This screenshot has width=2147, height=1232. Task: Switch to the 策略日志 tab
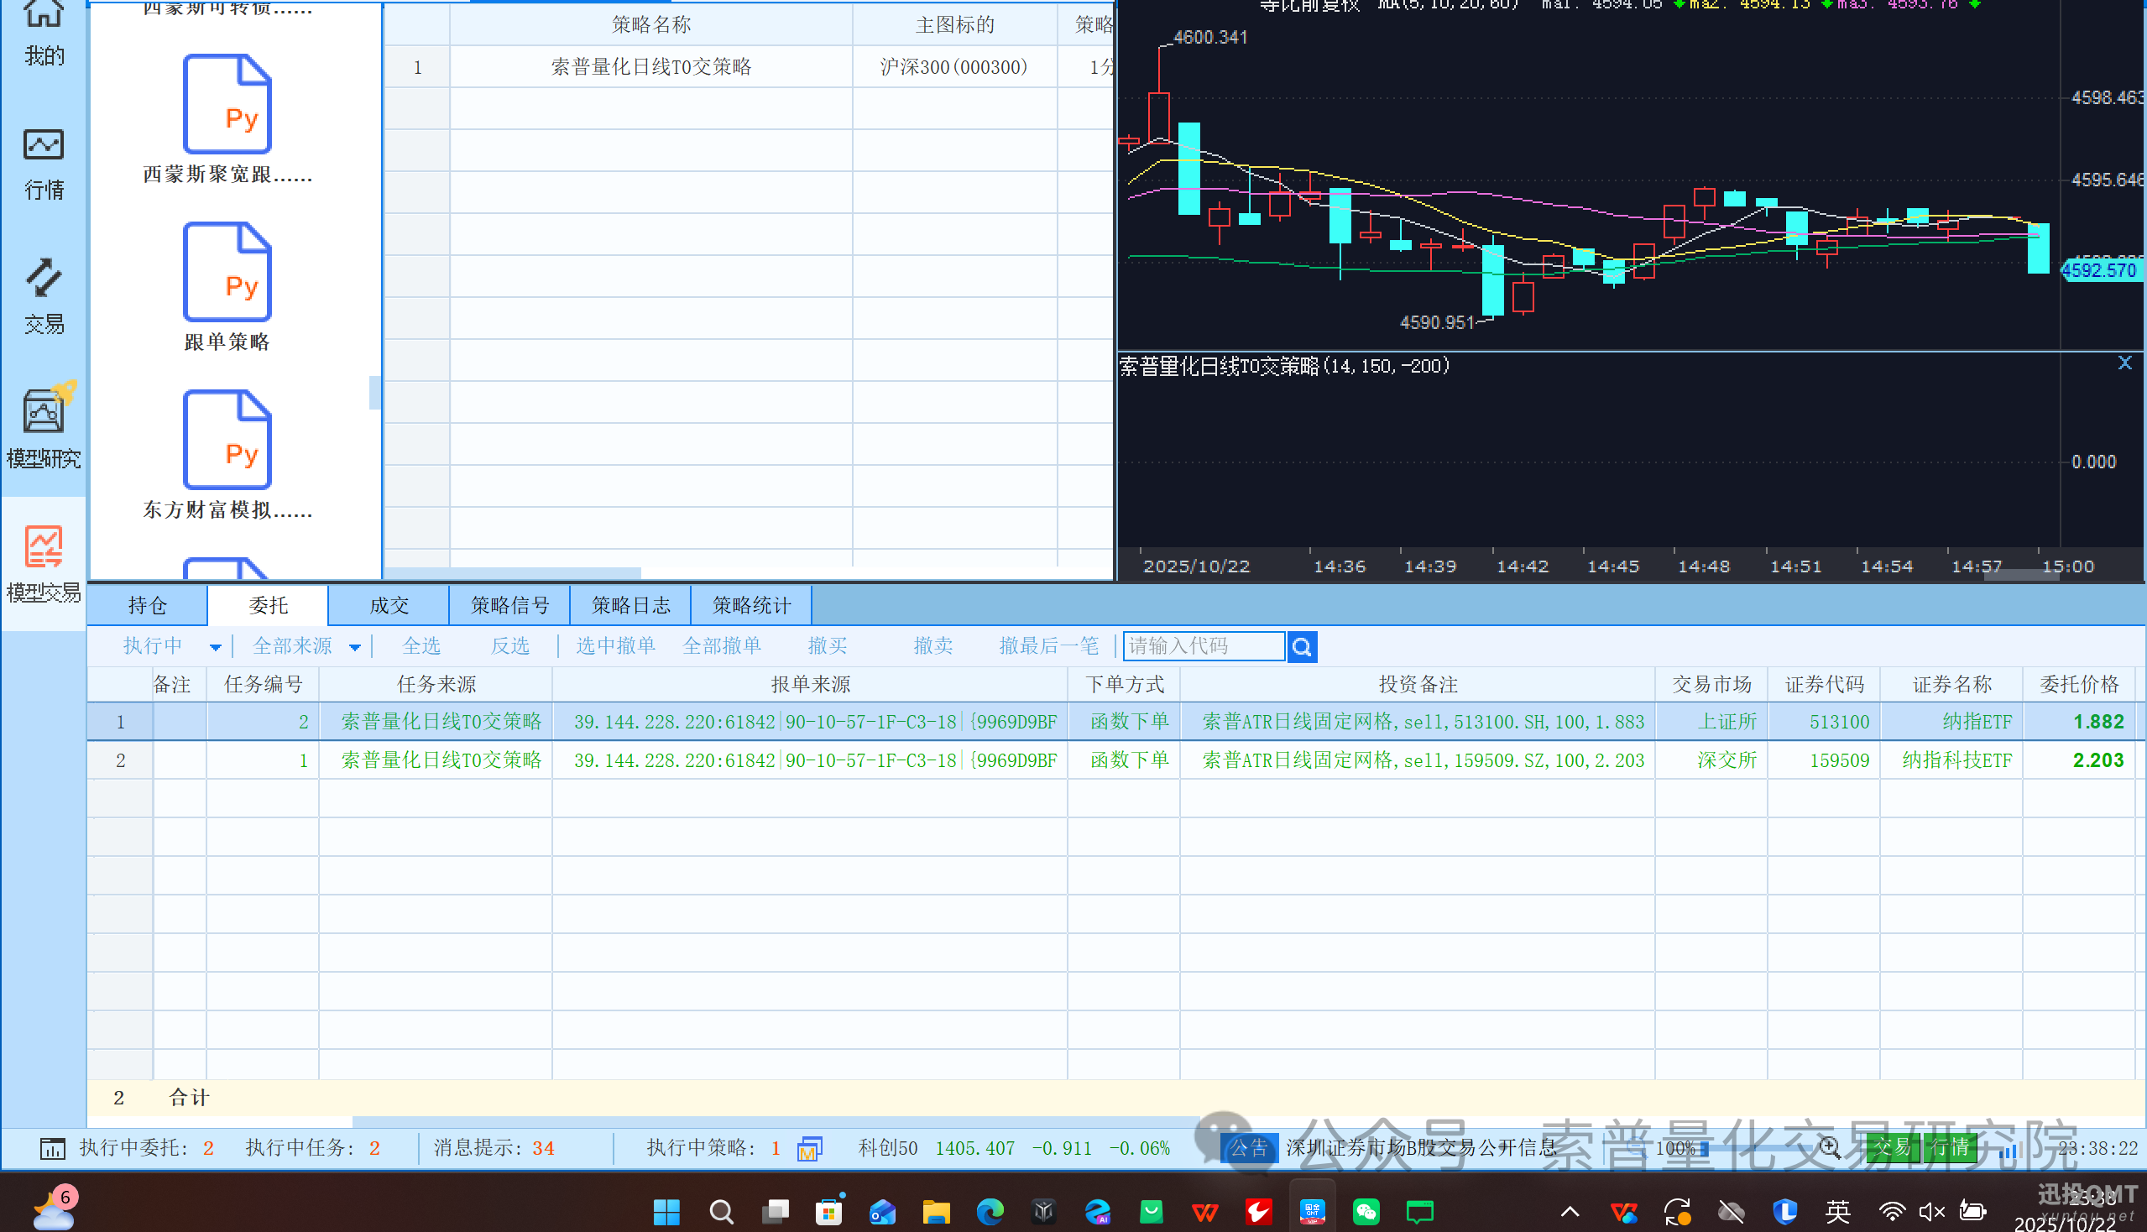630,605
